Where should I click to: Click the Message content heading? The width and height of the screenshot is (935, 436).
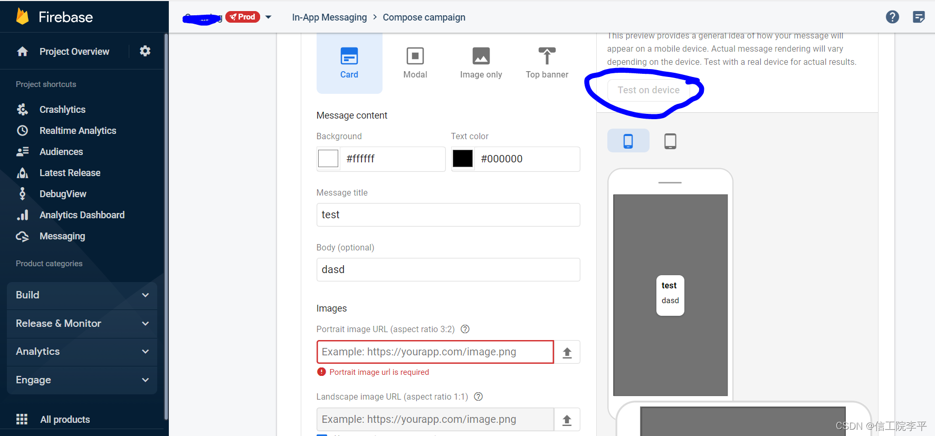pyautogui.click(x=352, y=115)
